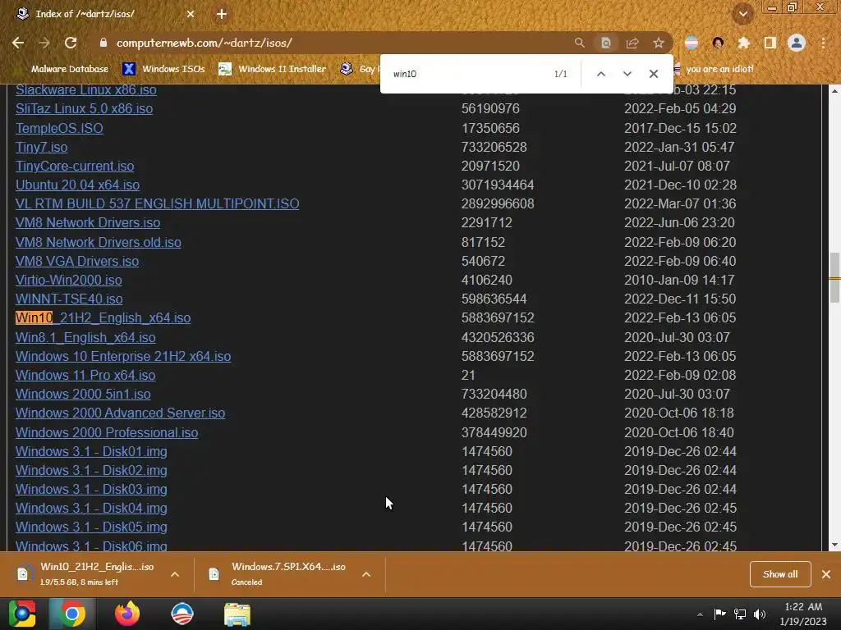841x630 pixels.
Task: Open the extensions puzzle icon
Action: coord(743,43)
